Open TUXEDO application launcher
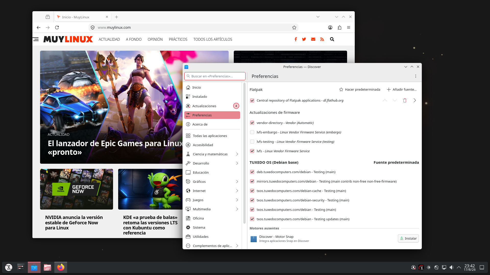 (9, 267)
